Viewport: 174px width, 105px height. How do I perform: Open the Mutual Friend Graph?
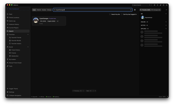point(18,63)
